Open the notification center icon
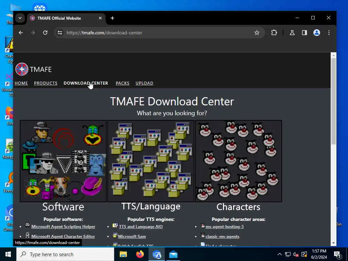This screenshot has width=348, height=261. [x=337, y=255]
